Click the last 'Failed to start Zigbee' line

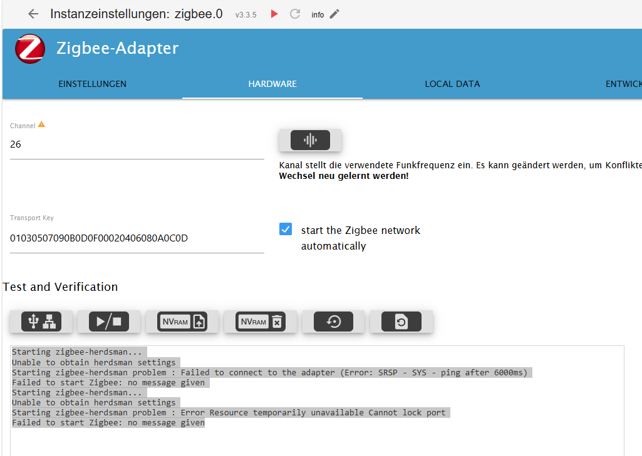(108, 423)
